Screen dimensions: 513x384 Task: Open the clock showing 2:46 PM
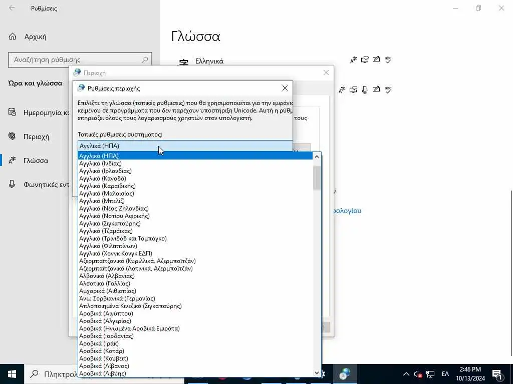(x=470, y=374)
